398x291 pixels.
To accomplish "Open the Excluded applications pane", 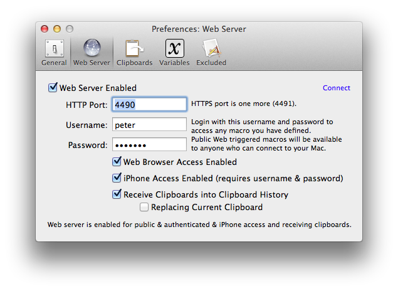I will (211, 52).
